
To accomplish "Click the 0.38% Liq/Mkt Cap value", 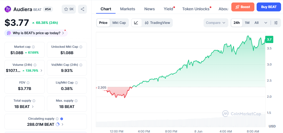I will 67,89.
